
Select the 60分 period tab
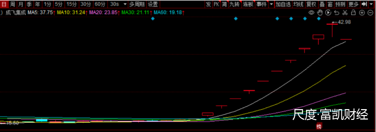[100, 4]
